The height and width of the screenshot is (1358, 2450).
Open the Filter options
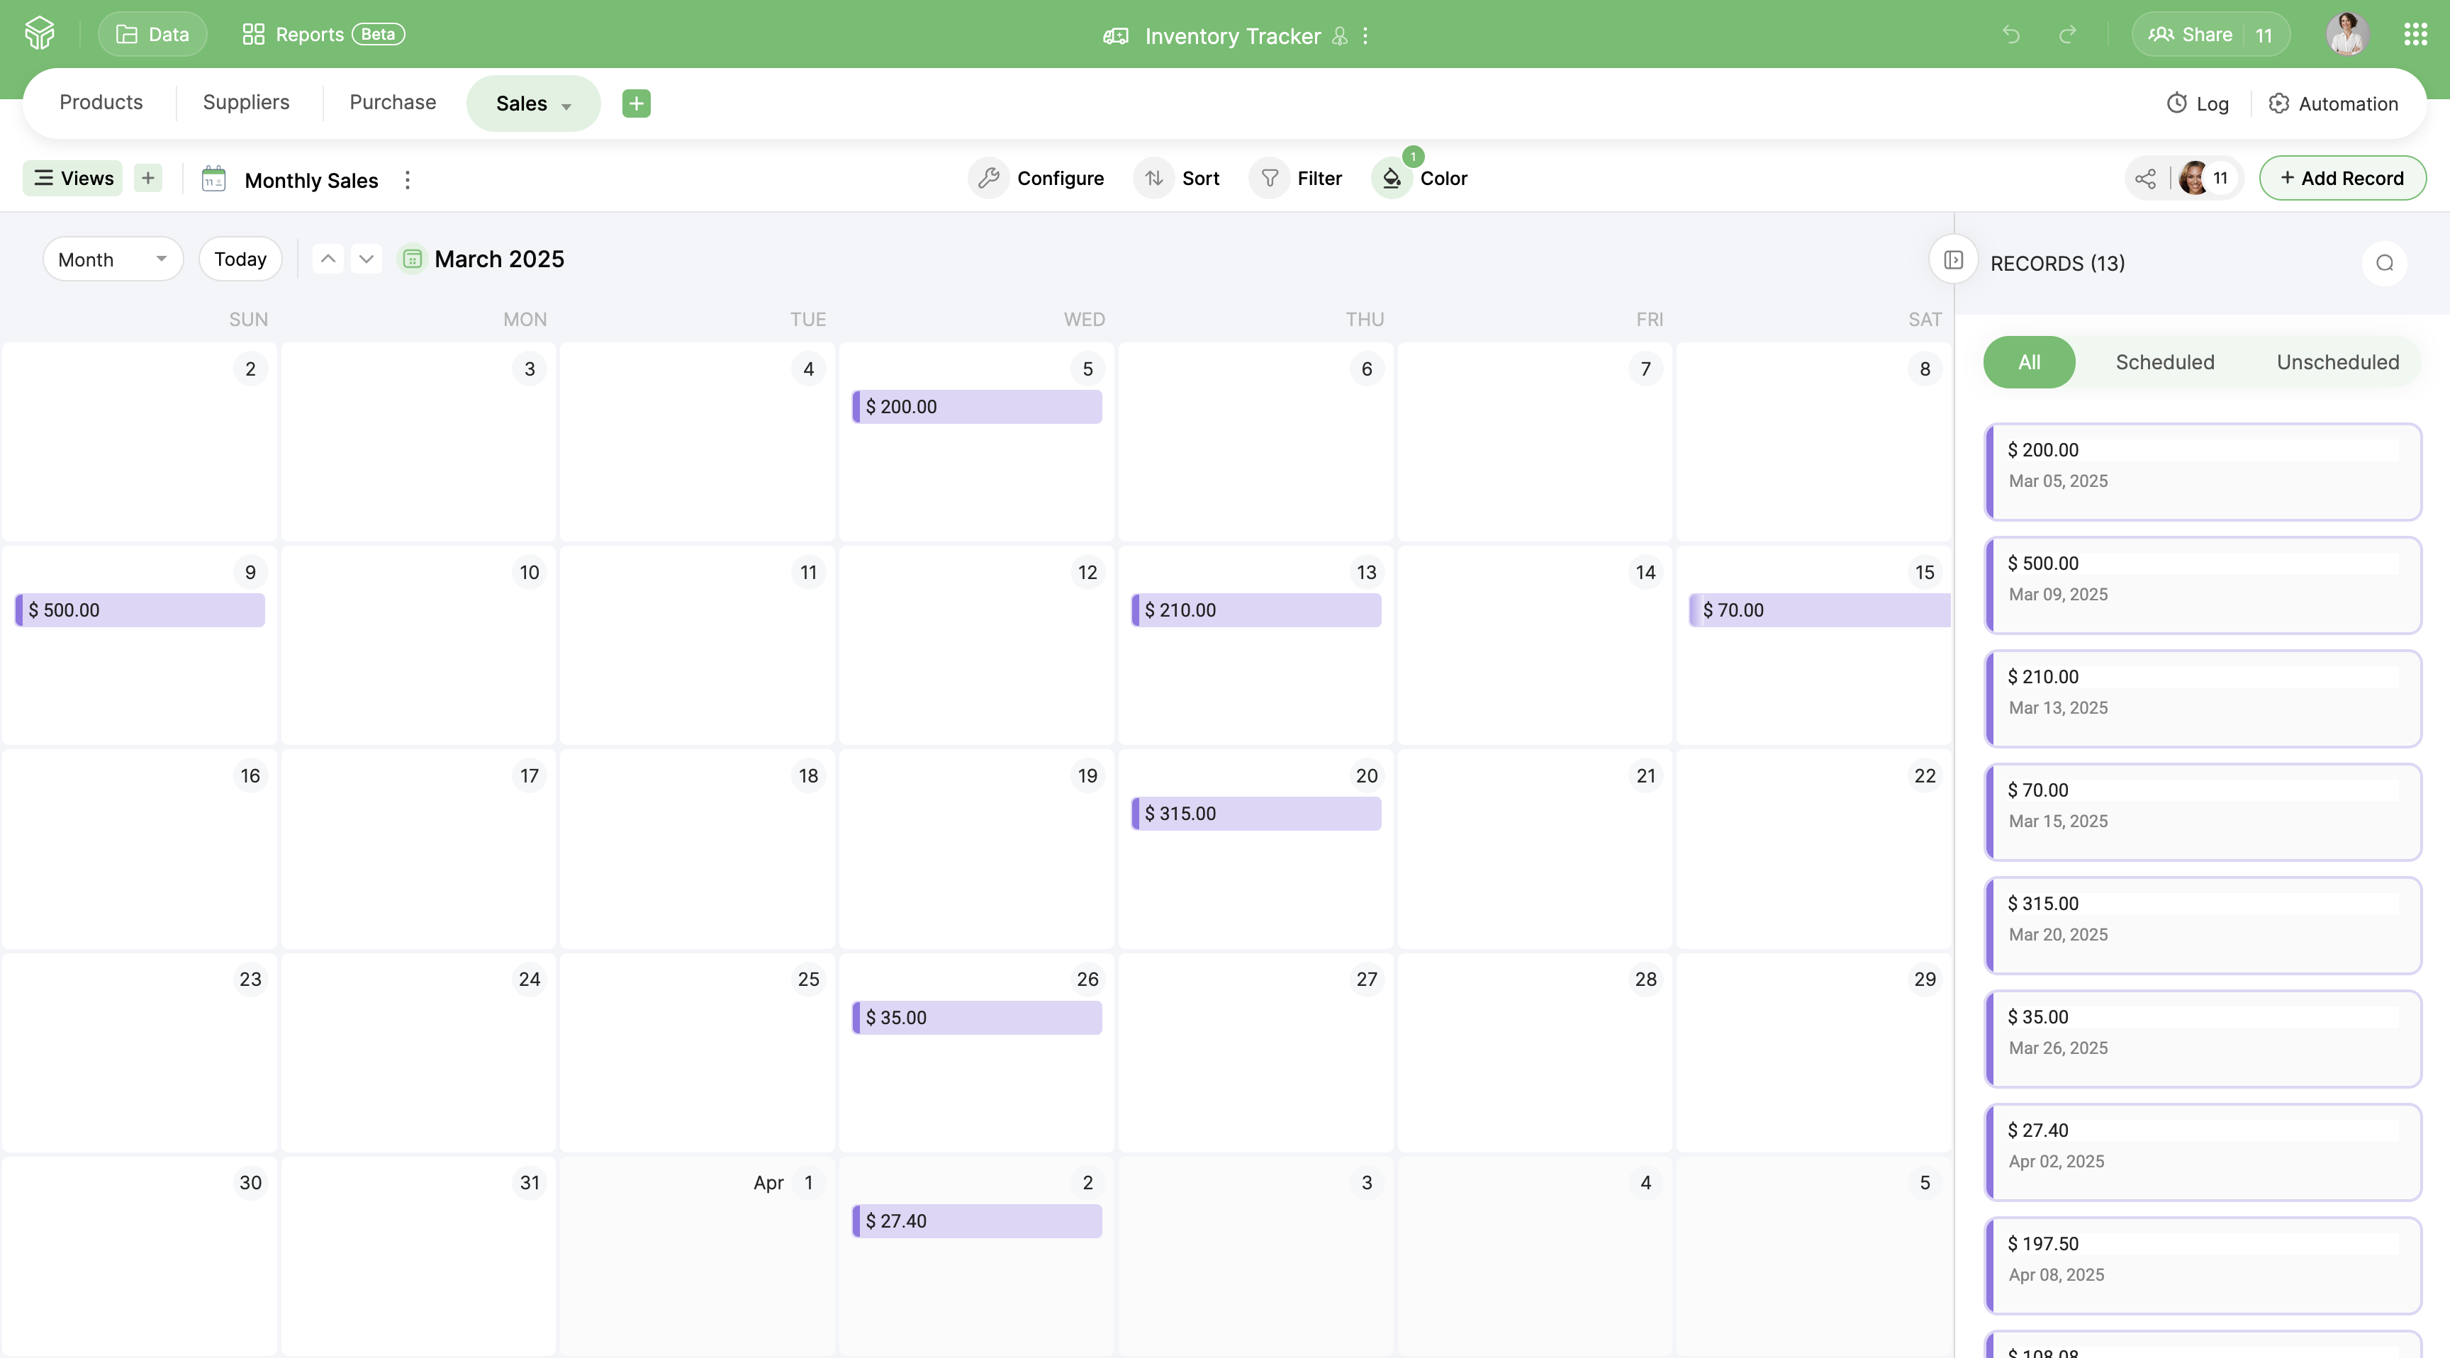coord(1297,178)
